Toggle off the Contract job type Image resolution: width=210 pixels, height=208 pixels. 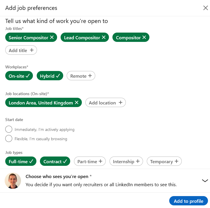pyautogui.click(x=55, y=161)
